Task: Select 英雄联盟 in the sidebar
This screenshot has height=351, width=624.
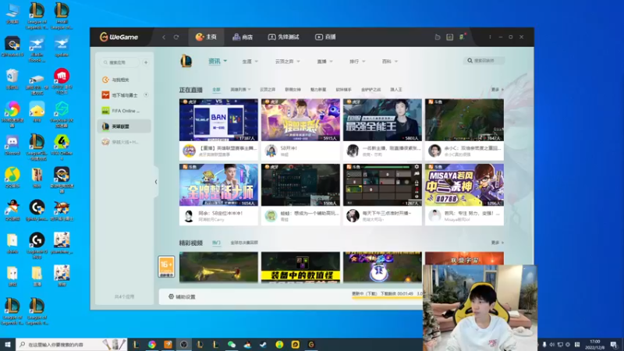Action: pyautogui.click(x=124, y=126)
